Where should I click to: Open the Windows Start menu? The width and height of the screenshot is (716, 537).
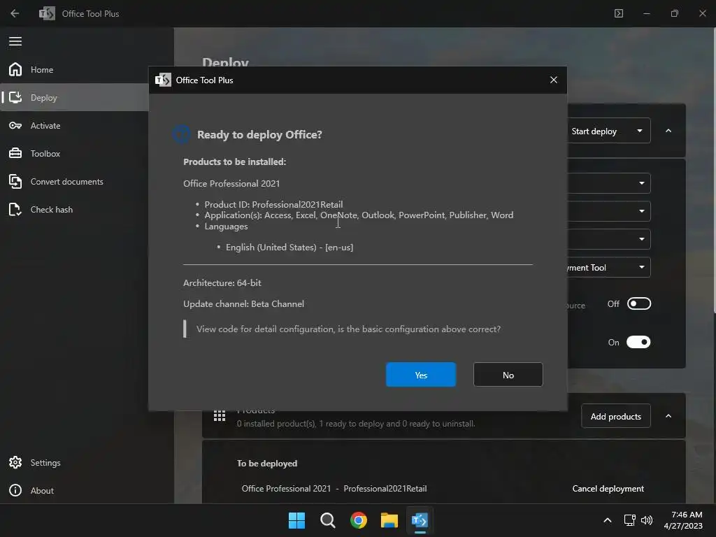click(x=296, y=520)
